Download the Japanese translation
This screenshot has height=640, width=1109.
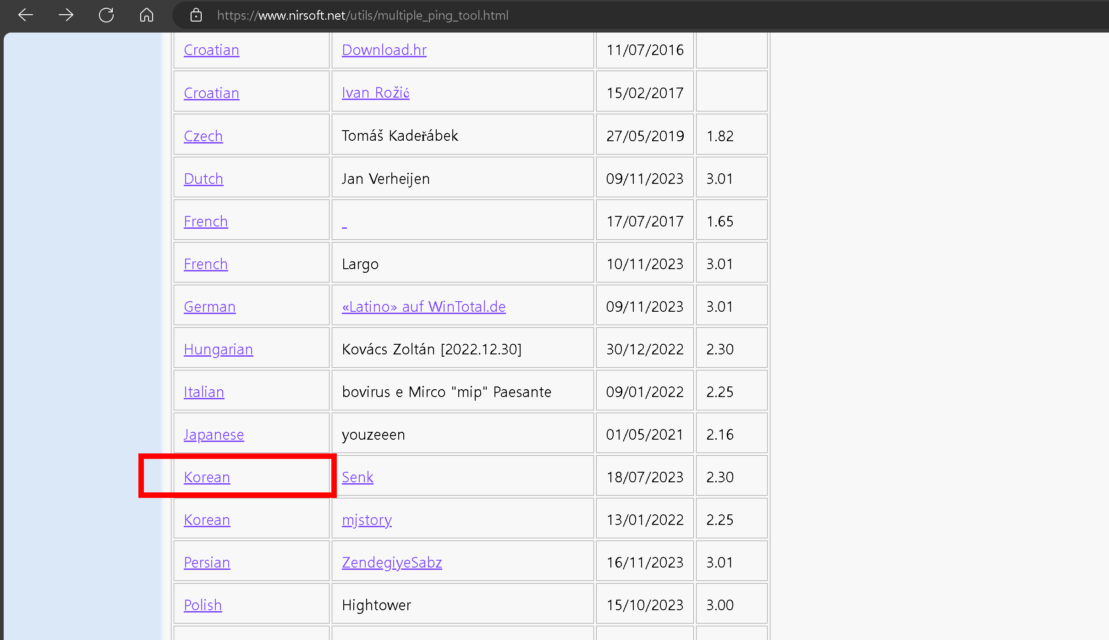(x=214, y=435)
